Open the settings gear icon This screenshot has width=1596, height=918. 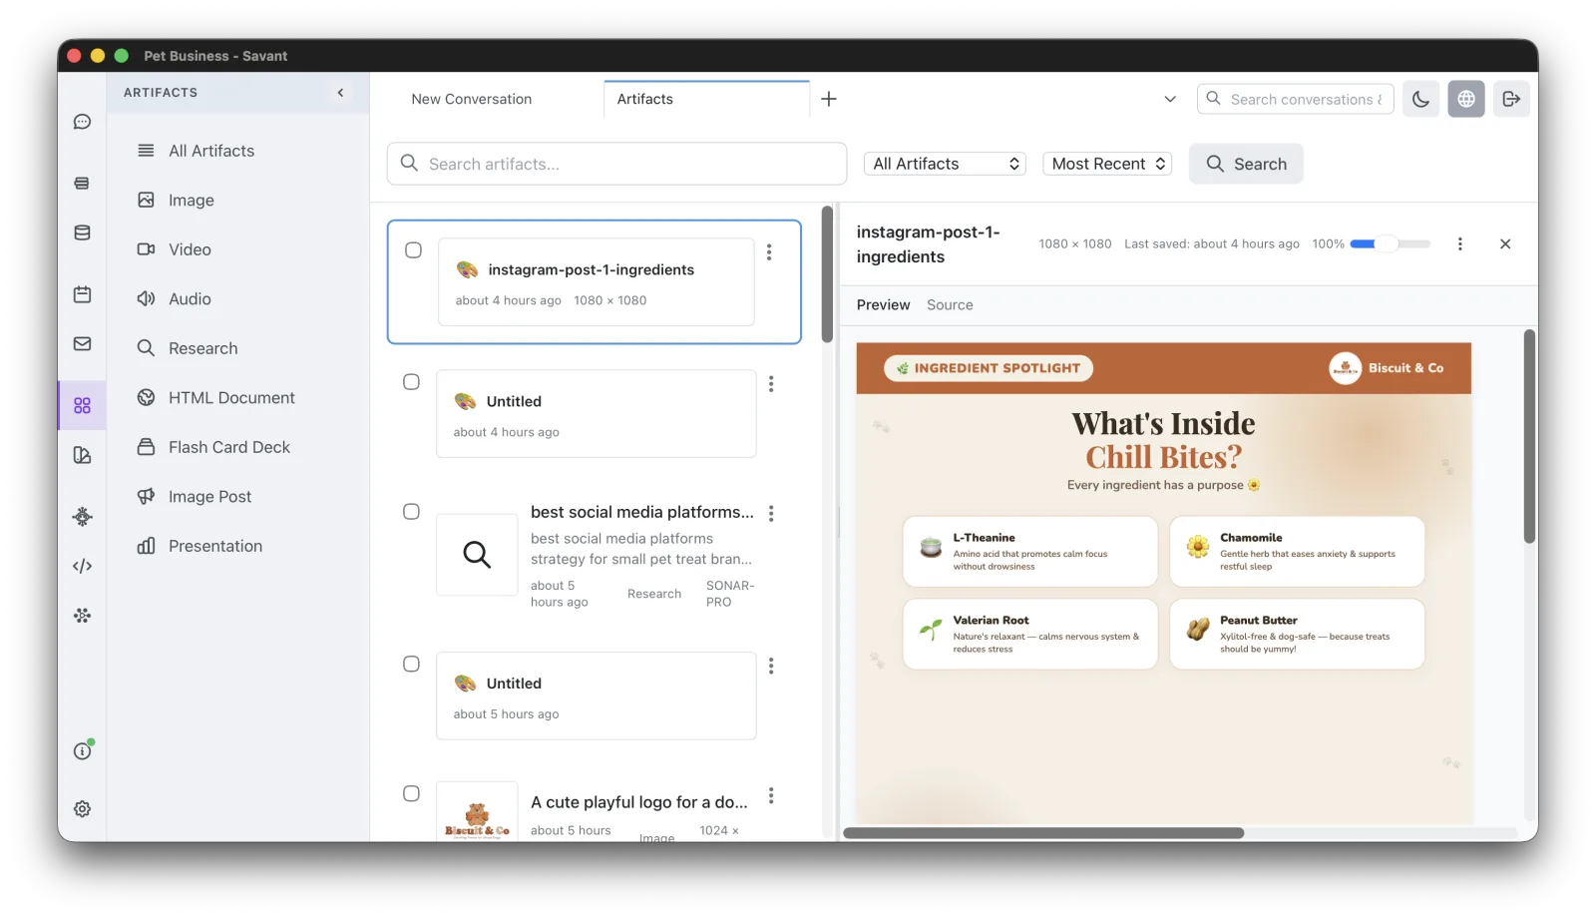pos(82,809)
